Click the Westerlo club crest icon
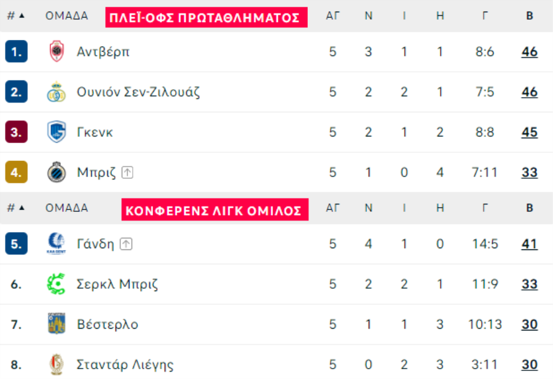 pos(57,324)
